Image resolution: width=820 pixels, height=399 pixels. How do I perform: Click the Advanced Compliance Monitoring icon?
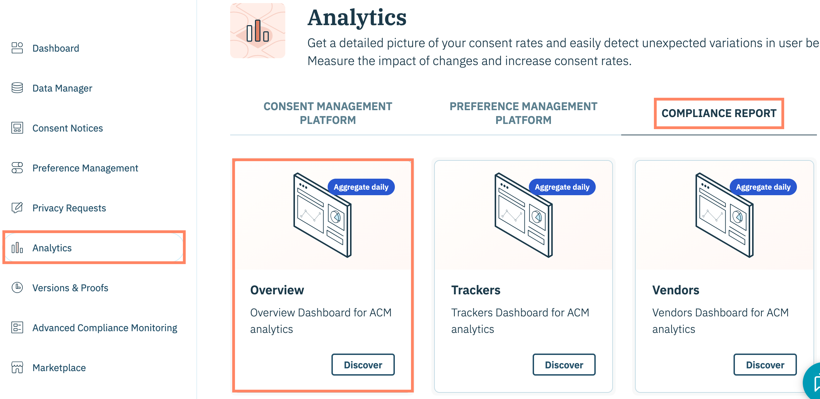(17, 328)
